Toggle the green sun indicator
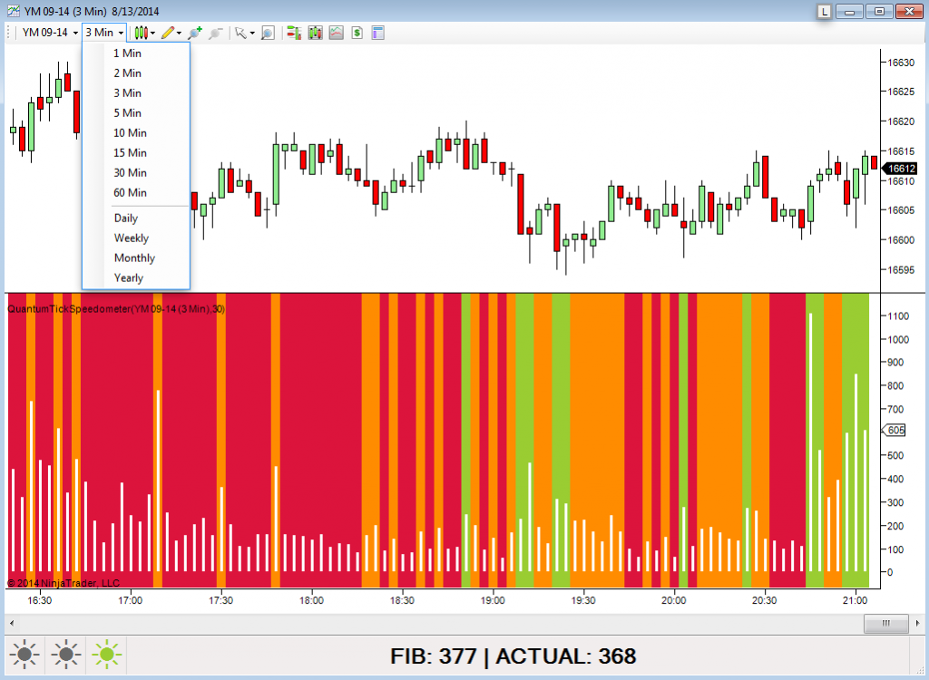 [x=104, y=655]
